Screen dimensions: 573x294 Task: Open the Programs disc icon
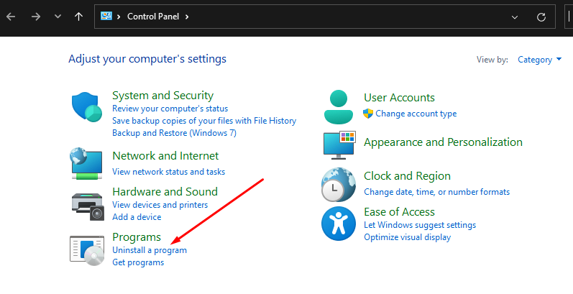[87, 250]
